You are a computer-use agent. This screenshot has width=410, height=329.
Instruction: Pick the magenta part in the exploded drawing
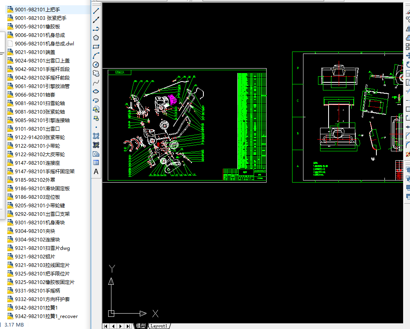[172, 100]
